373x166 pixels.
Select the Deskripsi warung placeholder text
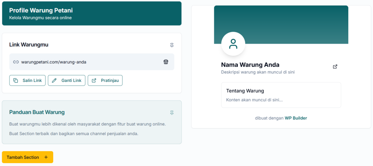point(258,72)
